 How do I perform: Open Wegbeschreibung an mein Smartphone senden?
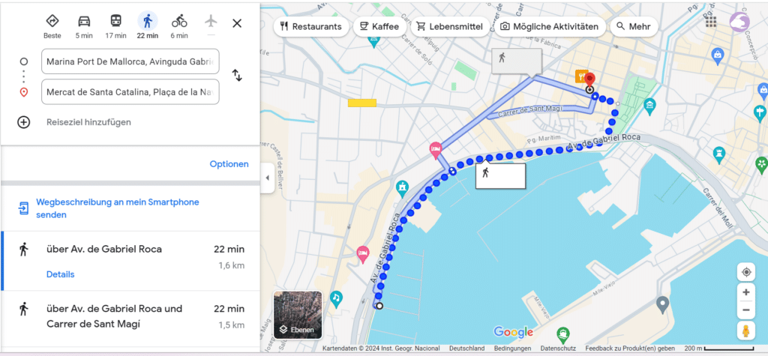point(118,208)
